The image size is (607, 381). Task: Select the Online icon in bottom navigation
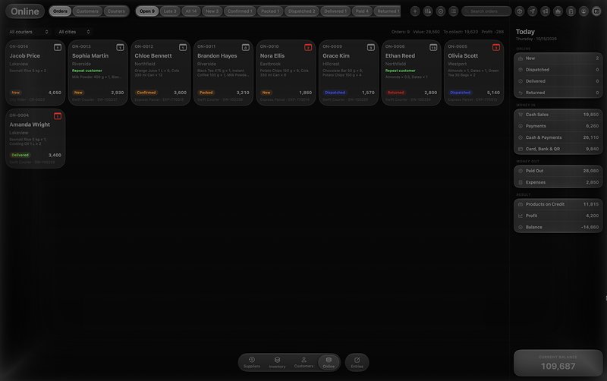[329, 363]
